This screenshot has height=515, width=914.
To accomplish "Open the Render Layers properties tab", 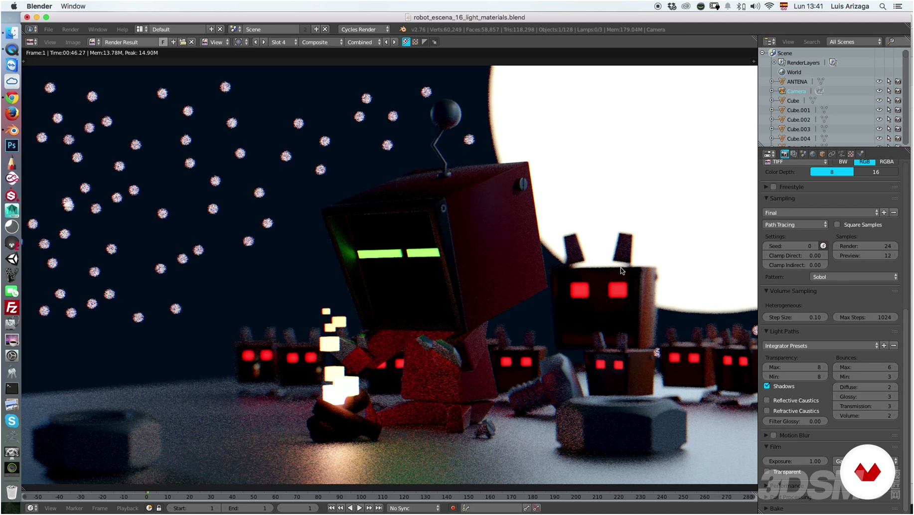I will [x=794, y=154].
